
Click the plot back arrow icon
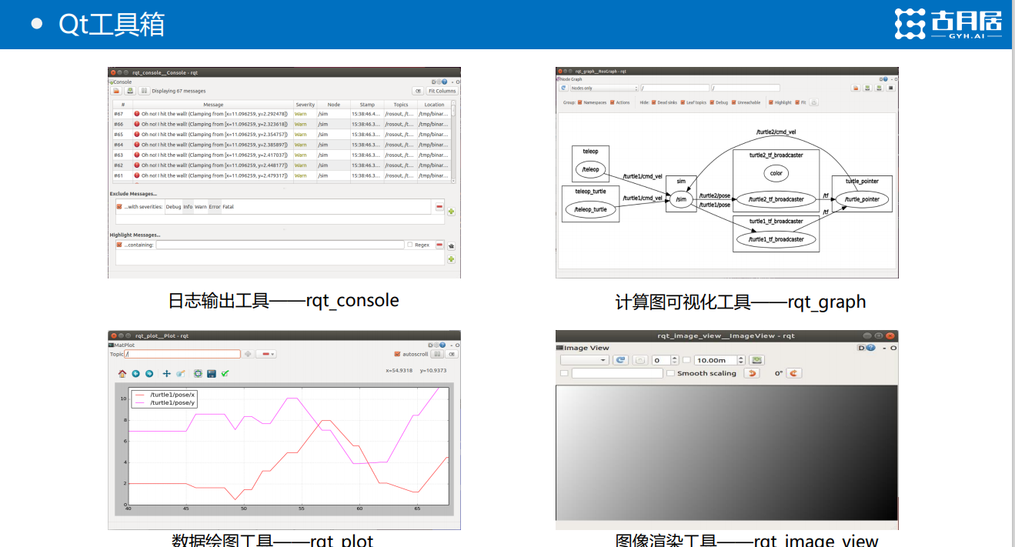point(135,374)
